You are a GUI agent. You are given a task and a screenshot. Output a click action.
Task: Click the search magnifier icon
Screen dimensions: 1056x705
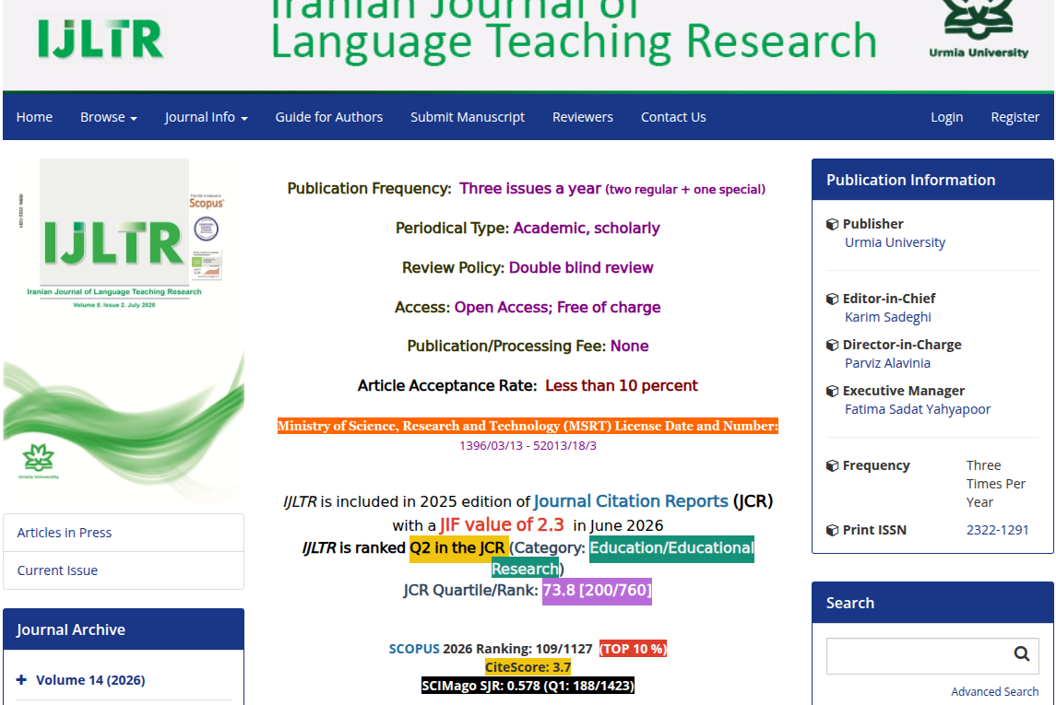point(1021,654)
